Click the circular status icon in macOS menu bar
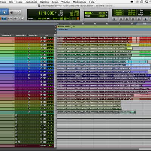Viewport: 151px width, 151px height. pos(142,2)
